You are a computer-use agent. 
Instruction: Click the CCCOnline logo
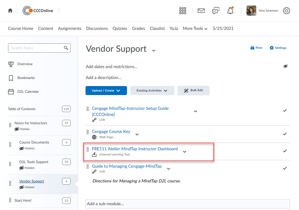38,11
